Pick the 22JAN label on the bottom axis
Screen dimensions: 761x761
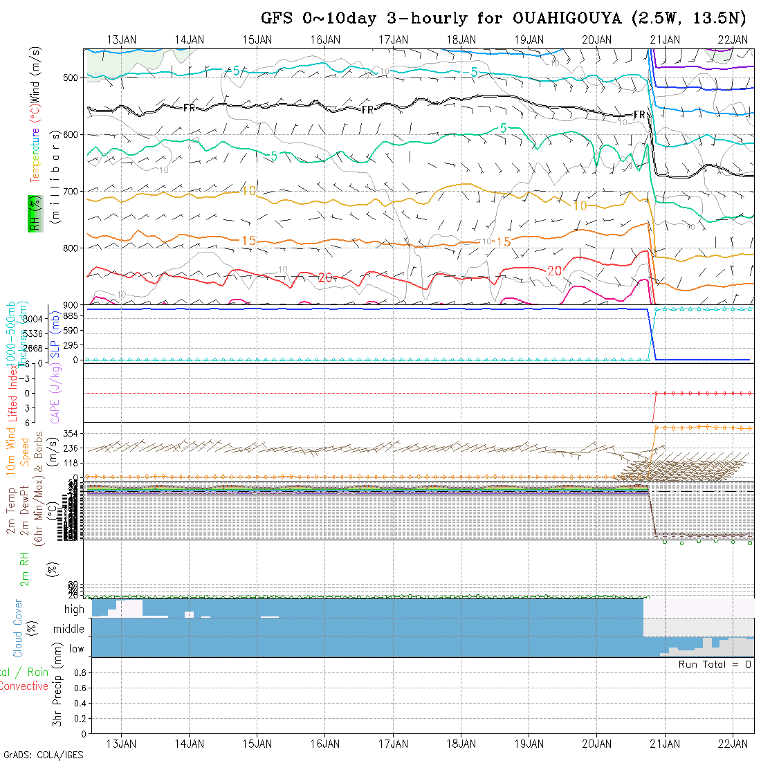point(733,744)
